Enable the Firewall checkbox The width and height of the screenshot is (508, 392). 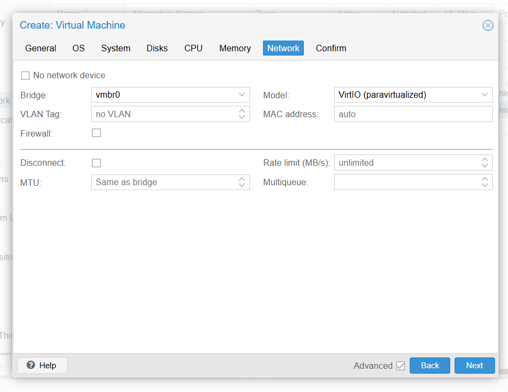click(96, 133)
